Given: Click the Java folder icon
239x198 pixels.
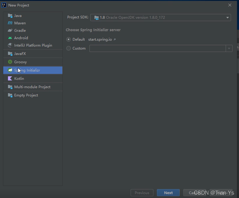Looking at the screenshot, I should [10, 15].
